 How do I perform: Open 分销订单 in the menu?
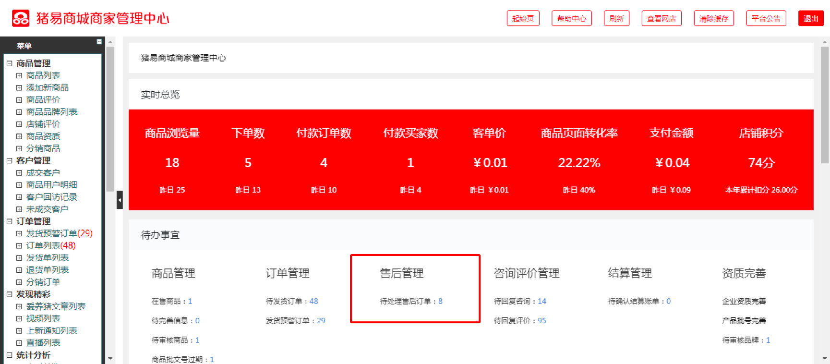(43, 282)
